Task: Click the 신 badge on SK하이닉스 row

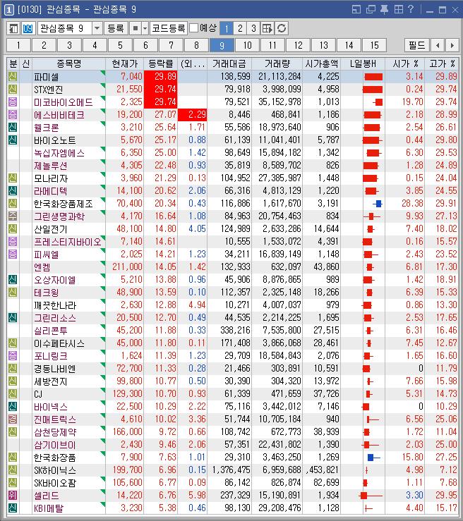Action: [12, 470]
